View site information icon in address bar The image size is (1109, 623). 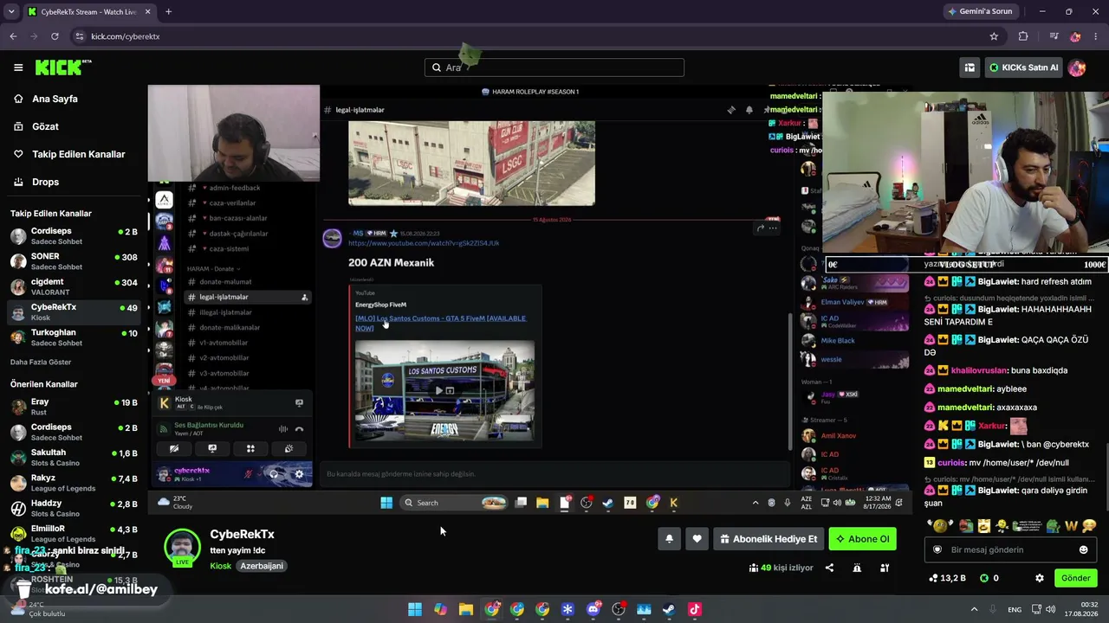point(80,36)
